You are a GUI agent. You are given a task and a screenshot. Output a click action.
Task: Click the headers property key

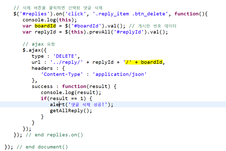click(x=42, y=68)
